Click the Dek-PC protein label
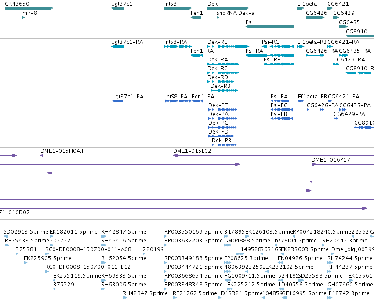The width and height of the screenshot is (374, 300). [218, 123]
